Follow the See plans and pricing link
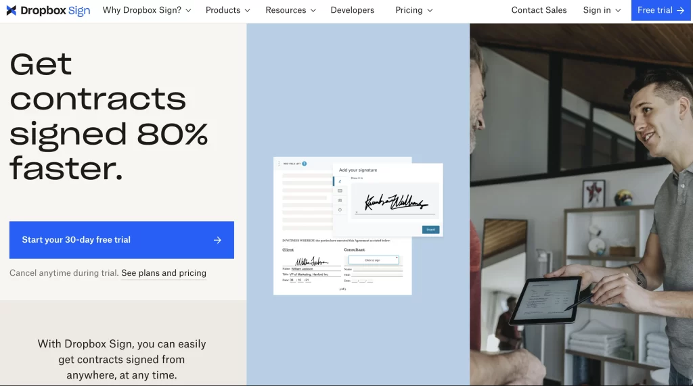The image size is (693, 386). pos(164,273)
